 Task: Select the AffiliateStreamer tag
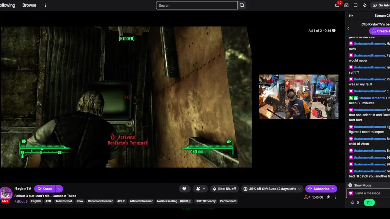[141, 201]
